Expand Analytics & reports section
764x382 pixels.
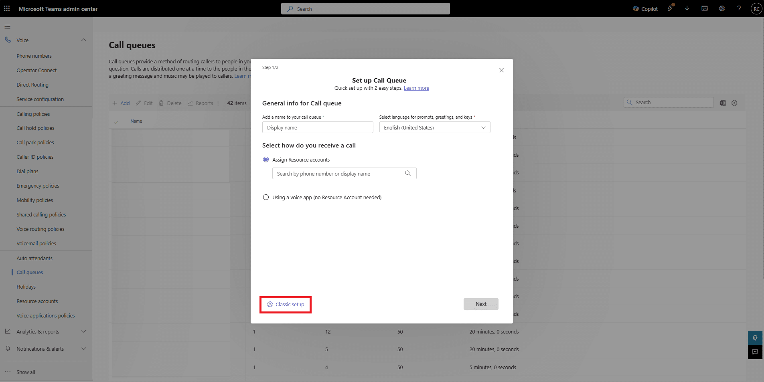pyautogui.click(x=83, y=331)
